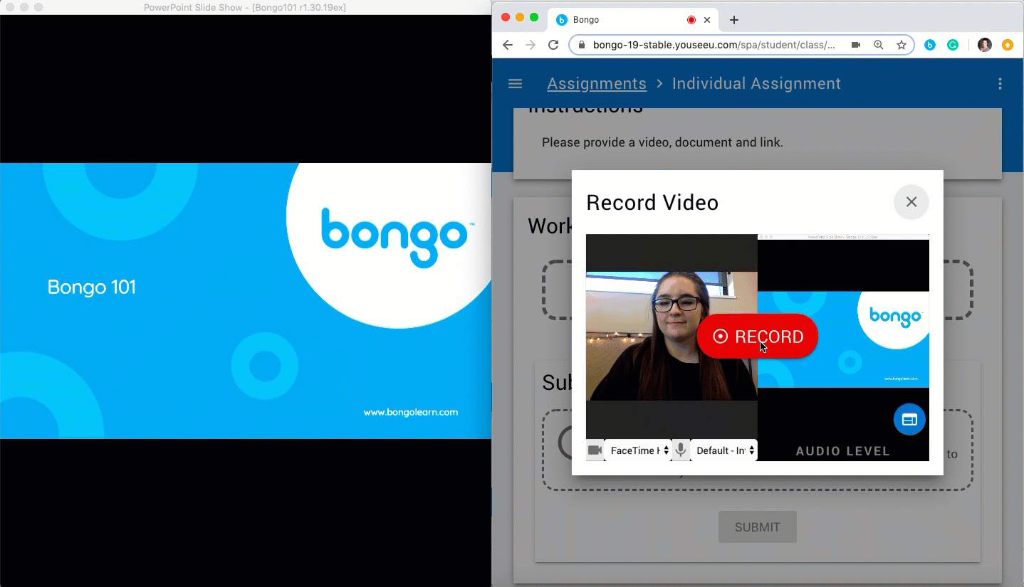Click the address bar URL field

point(712,45)
